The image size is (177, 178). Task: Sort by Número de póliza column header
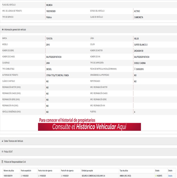9,171
